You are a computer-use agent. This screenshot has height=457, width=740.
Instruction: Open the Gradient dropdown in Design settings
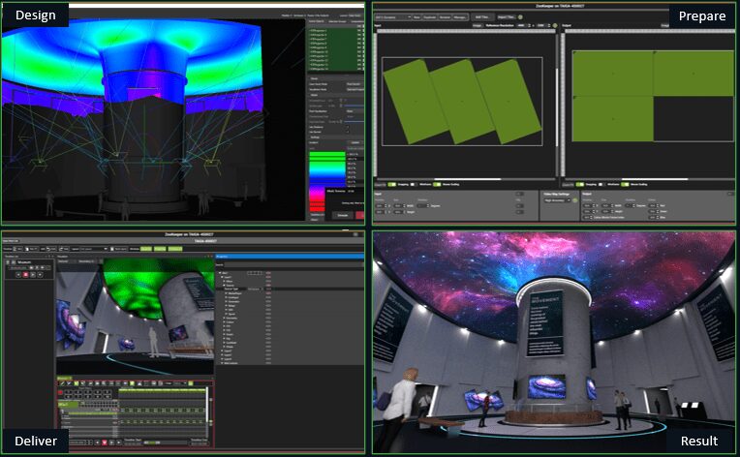[355, 142]
